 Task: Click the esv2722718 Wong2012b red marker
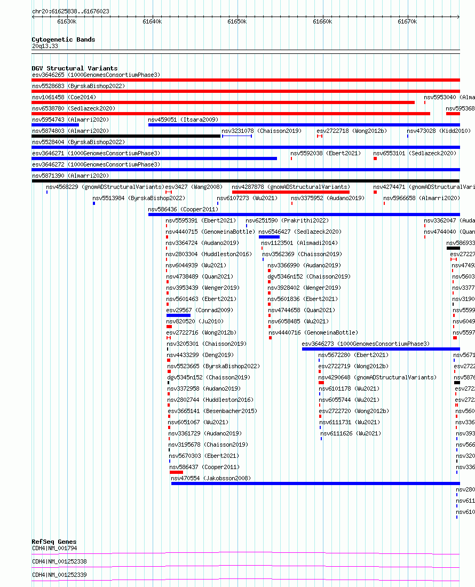coord(320,136)
